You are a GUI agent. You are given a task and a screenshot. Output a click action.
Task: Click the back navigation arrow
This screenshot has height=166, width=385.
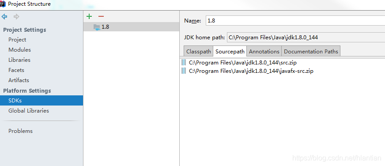coord(4,17)
